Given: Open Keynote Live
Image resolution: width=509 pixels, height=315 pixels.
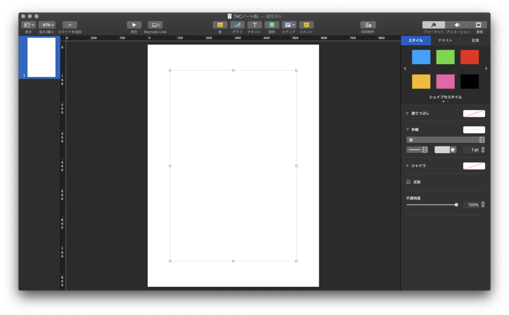Looking at the screenshot, I should click(x=155, y=25).
